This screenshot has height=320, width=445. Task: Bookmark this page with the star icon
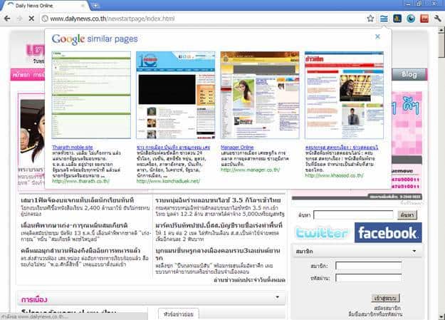click(370, 18)
